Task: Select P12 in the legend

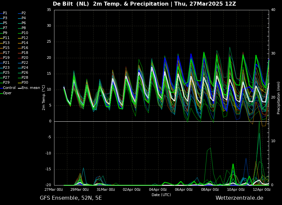Action: [25, 38]
